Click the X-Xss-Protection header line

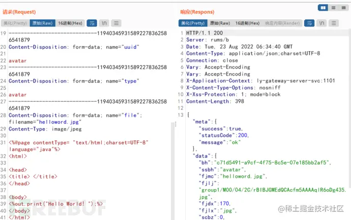click(233, 95)
